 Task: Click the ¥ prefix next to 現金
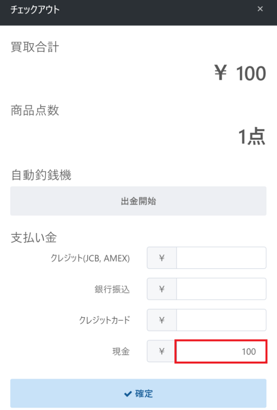point(162,352)
